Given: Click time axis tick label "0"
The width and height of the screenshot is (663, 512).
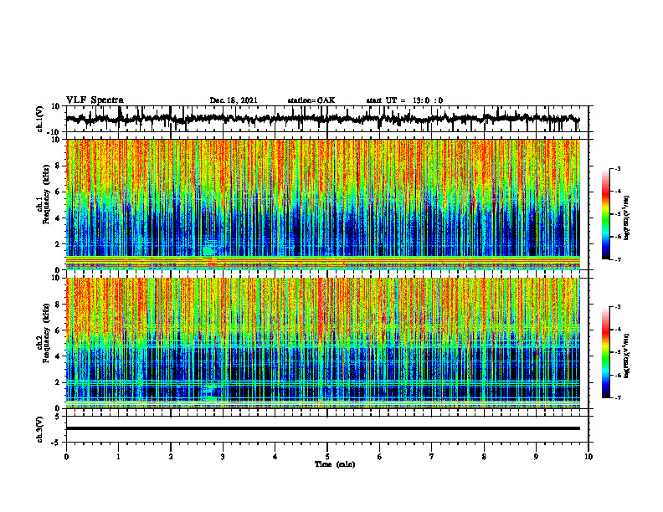Looking at the screenshot, I should click(66, 457).
